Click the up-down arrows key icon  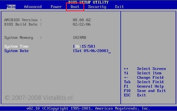click(126, 73)
